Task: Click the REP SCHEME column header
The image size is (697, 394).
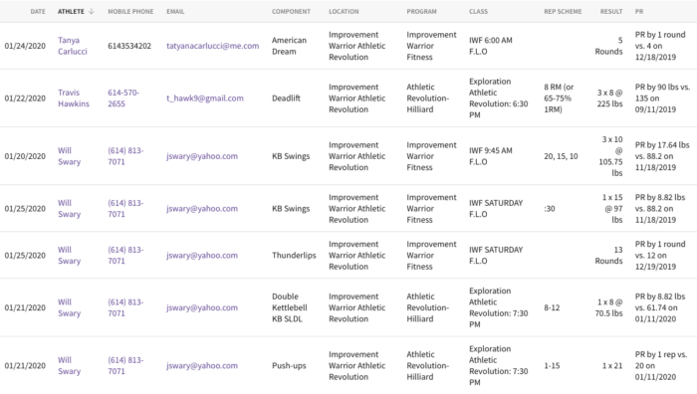Action: [x=563, y=12]
